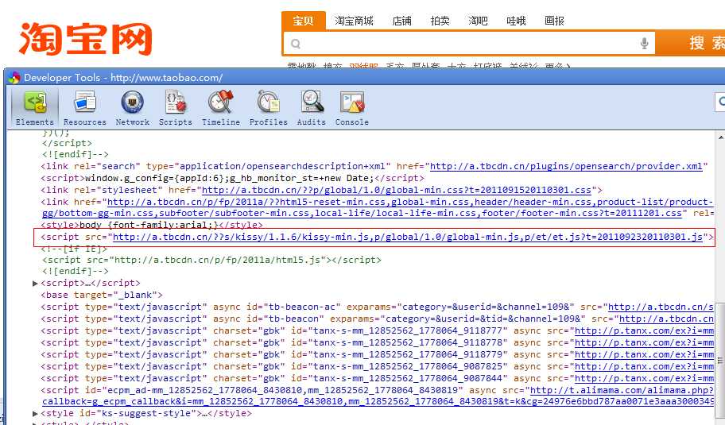The height and width of the screenshot is (425, 725).
Task: Switch to the 店铺 tab
Action: tap(401, 21)
